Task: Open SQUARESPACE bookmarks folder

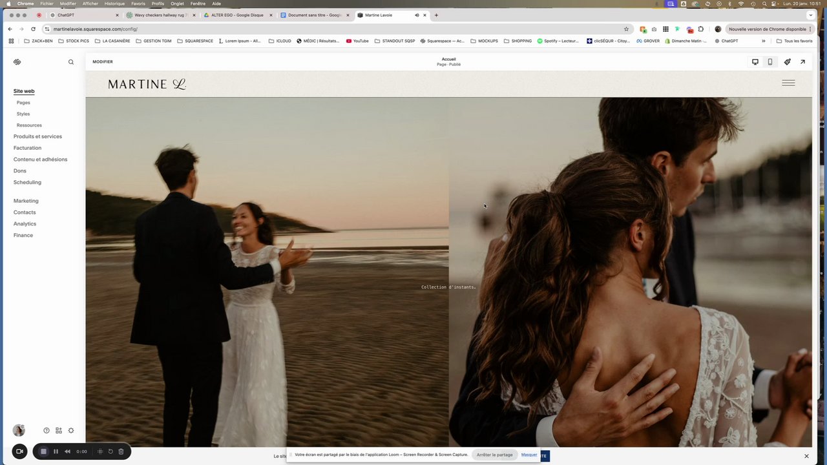Action: [x=195, y=41]
